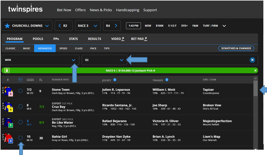Go to previous race R2

(63, 26)
